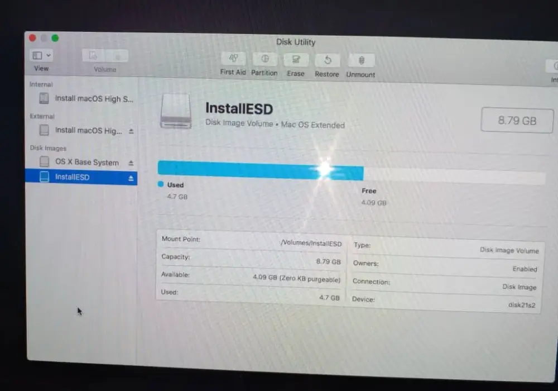Expand the View dropdown chevron
This screenshot has height=391, width=558.
(49, 55)
